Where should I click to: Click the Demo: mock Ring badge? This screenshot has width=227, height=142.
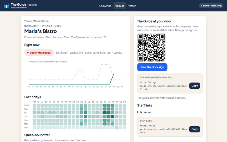211,6
